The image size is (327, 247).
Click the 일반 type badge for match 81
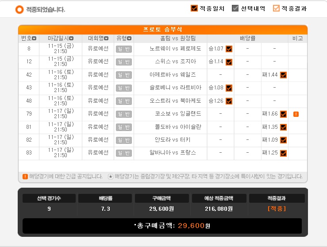[124, 127]
